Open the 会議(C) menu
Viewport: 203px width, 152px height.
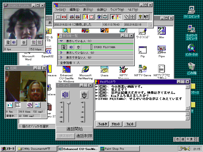click(102, 10)
